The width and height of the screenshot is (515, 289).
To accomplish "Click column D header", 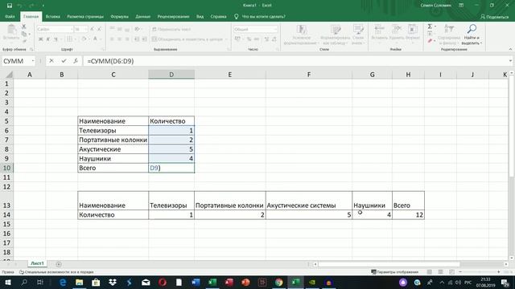I will [171, 75].
